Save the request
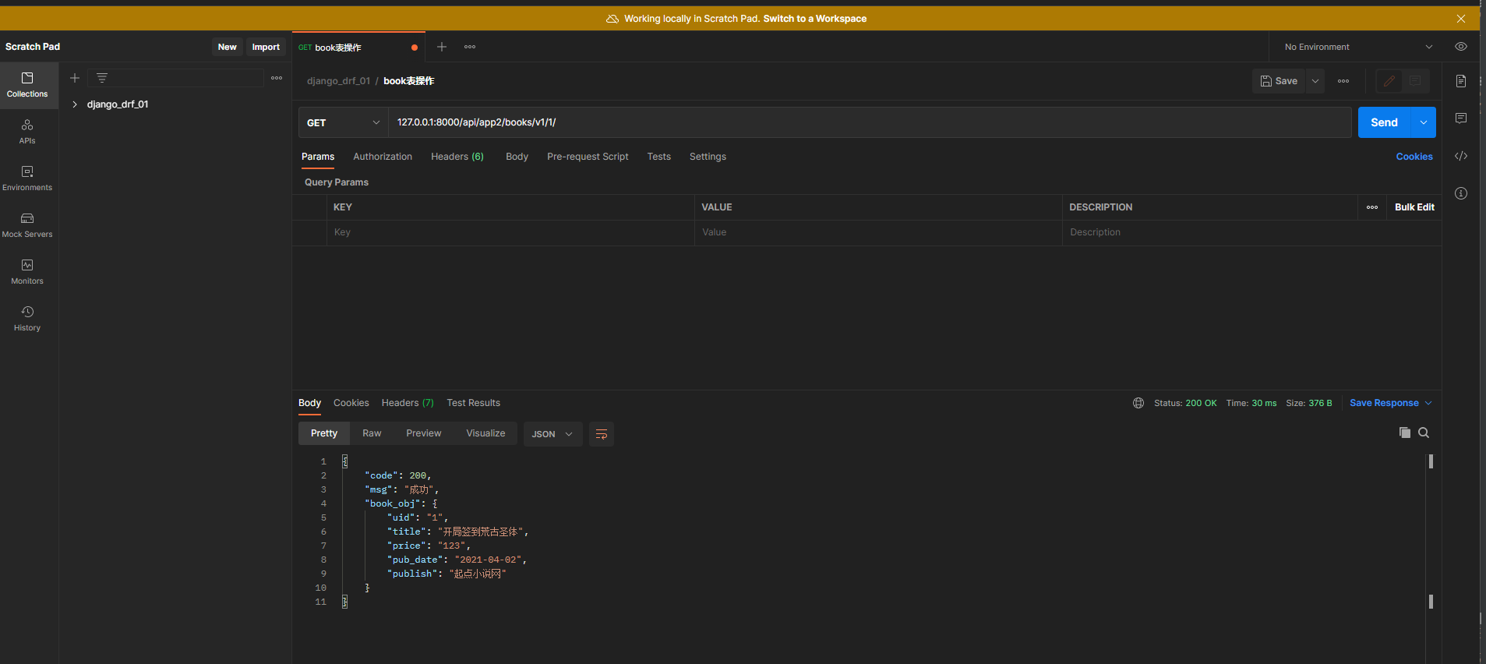Viewport: 1486px width, 664px height. coord(1279,81)
